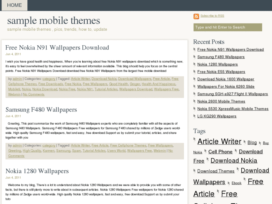Open Free Nokia E55 Wallpapers recent post
This screenshot has width=272, height=204.
click(x=221, y=72)
